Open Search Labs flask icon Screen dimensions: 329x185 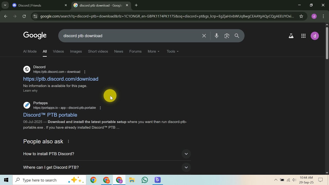tap(291, 36)
